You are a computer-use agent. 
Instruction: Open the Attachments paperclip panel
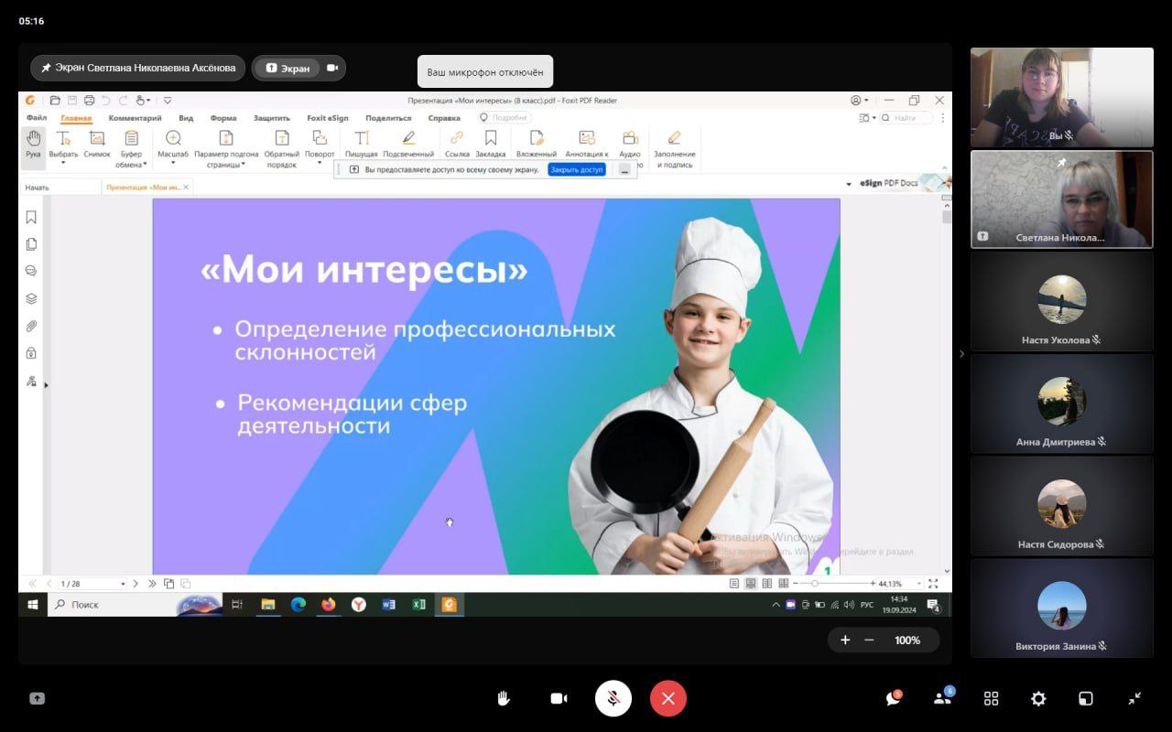click(x=31, y=326)
